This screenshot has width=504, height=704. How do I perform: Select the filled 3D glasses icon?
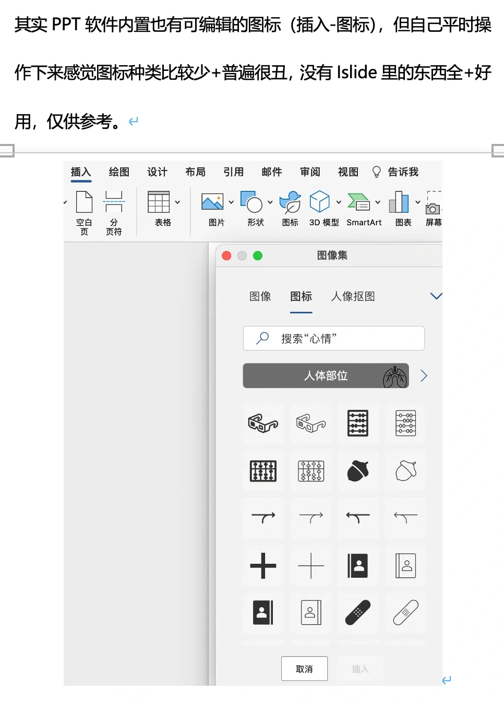click(x=263, y=423)
